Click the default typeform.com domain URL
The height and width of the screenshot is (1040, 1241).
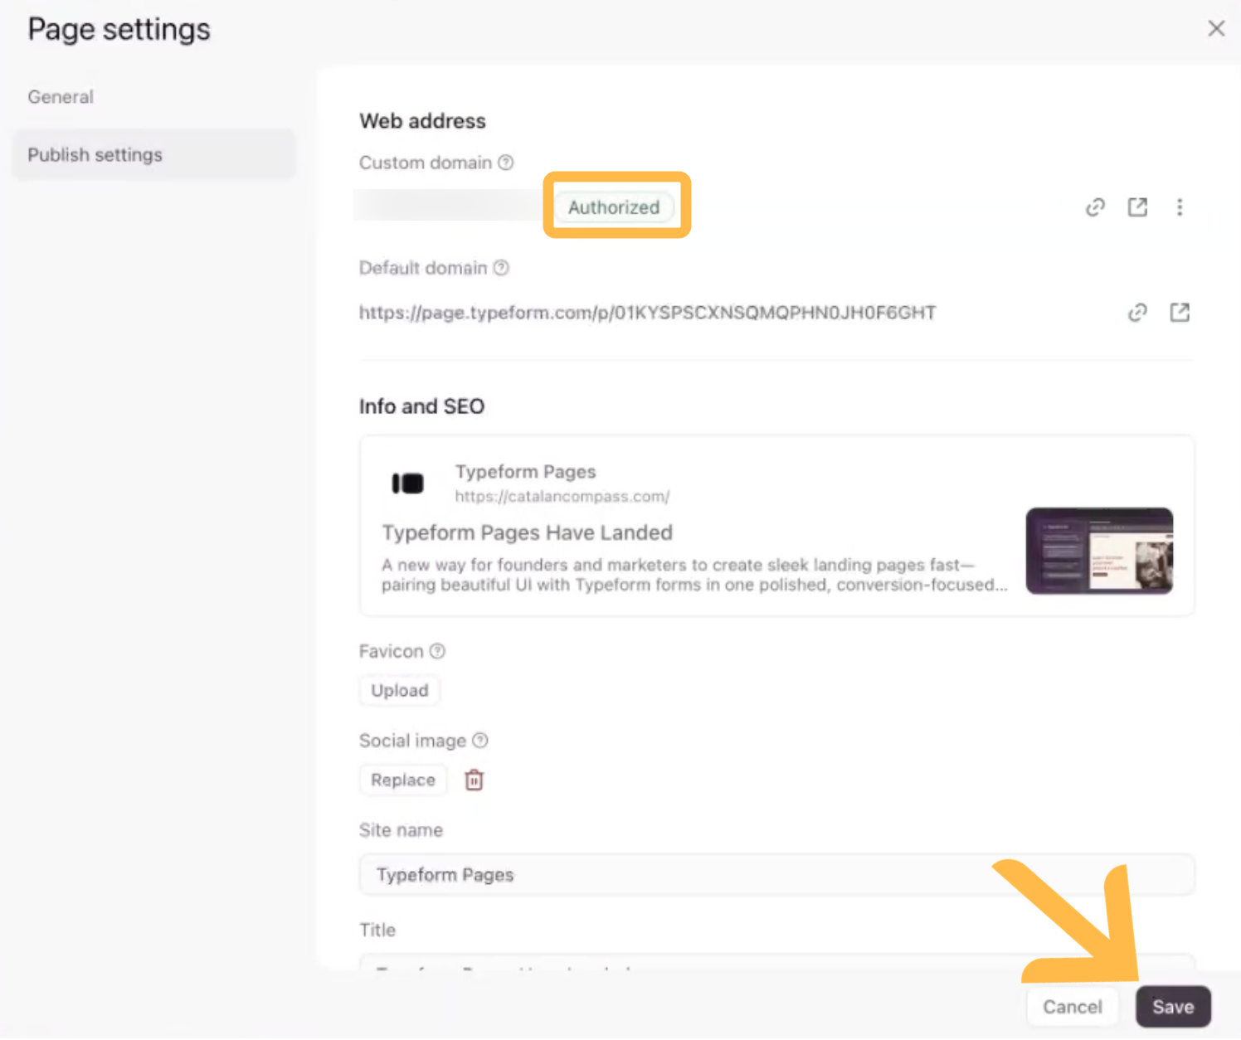click(x=647, y=313)
